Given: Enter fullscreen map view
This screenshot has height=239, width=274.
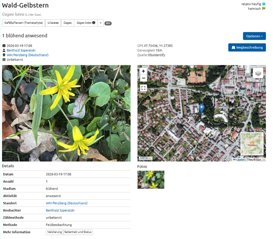Looking at the screenshot, I should (x=143, y=88).
